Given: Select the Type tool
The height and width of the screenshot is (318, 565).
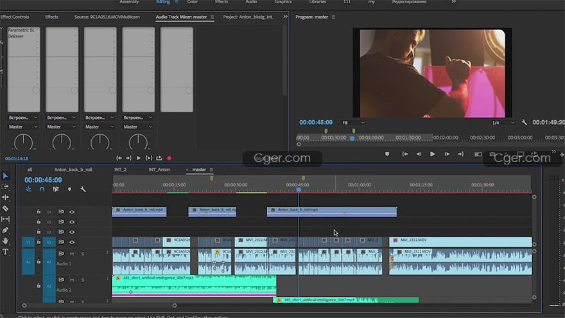Looking at the screenshot, I should (5, 252).
